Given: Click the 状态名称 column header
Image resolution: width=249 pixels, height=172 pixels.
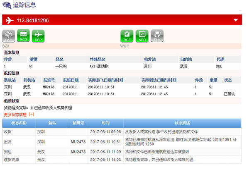Looking at the screenshot, I should 19,123.
